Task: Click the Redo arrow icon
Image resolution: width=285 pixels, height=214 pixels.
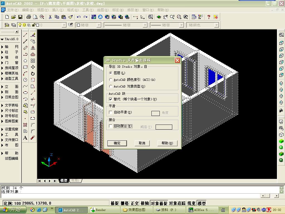Action: click(85, 17)
